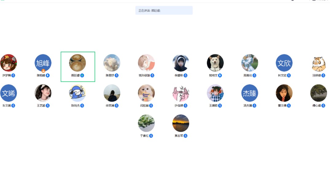
Task: Click the muted mic icon beside 许梦楠
Action: (13, 75)
